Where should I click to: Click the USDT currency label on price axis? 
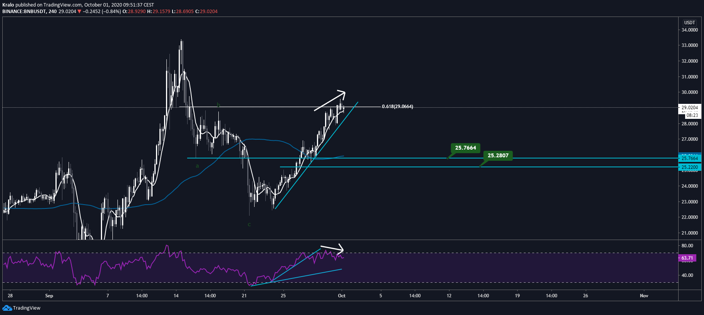[689, 23]
